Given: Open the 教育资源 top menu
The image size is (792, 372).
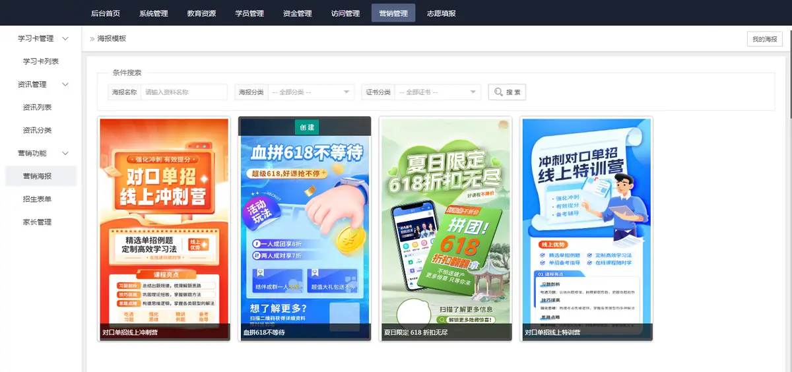Looking at the screenshot, I should [201, 13].
